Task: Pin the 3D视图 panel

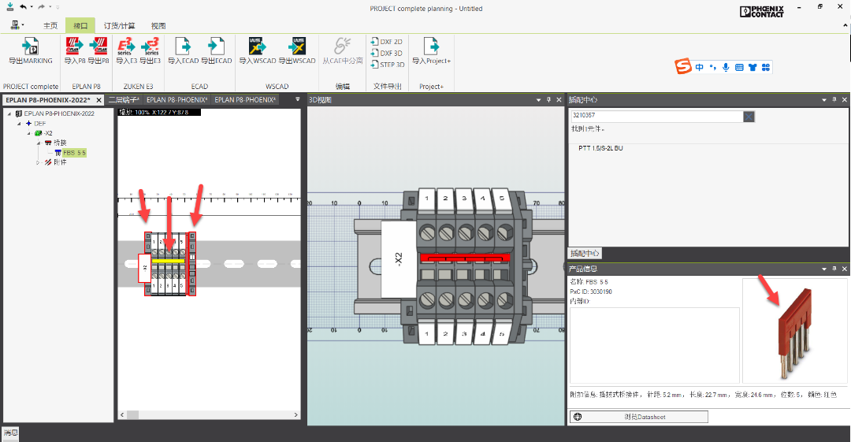Action: point(550,100)
